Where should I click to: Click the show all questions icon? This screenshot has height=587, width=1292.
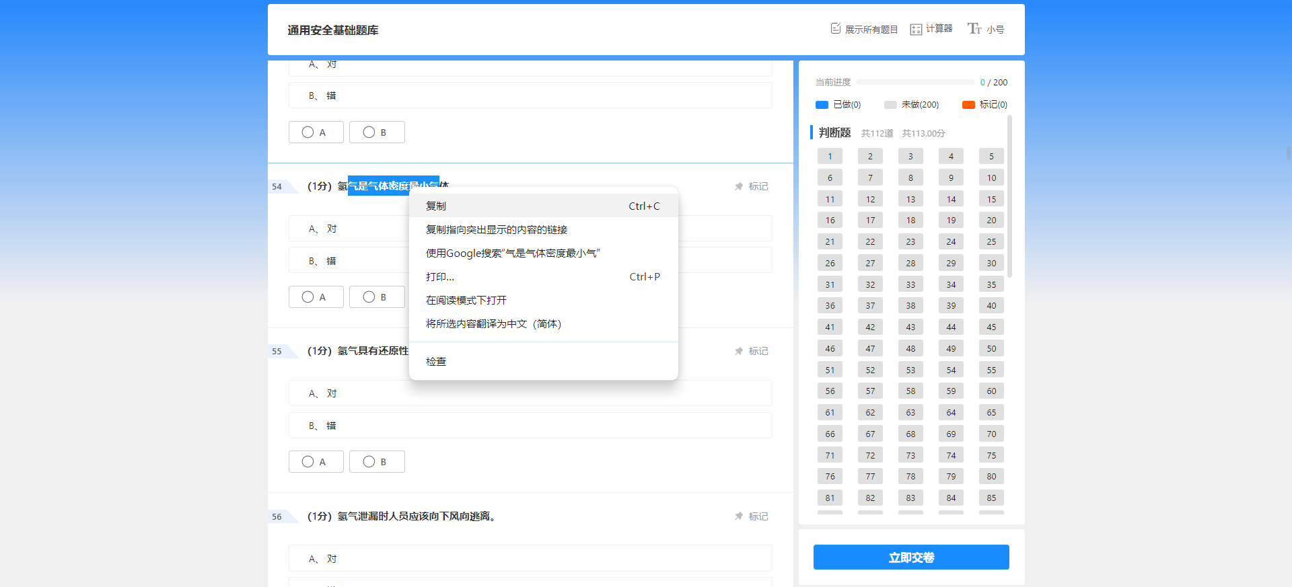tap(836, 28)
